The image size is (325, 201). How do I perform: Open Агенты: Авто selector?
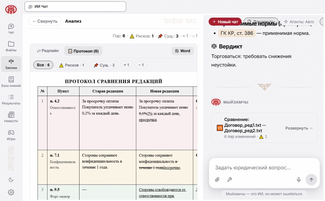pyautogui.click(x=299, y=22)
